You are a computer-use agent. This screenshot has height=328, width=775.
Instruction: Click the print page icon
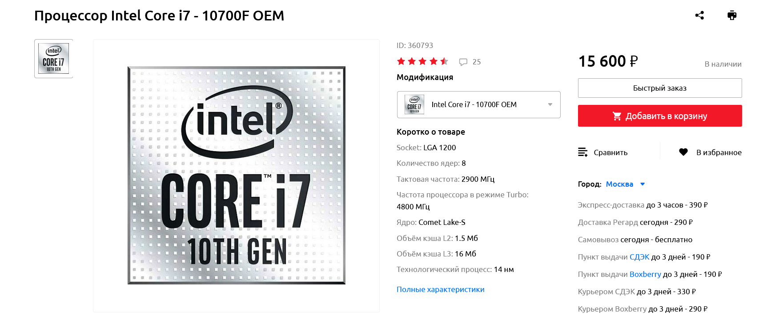732,16
